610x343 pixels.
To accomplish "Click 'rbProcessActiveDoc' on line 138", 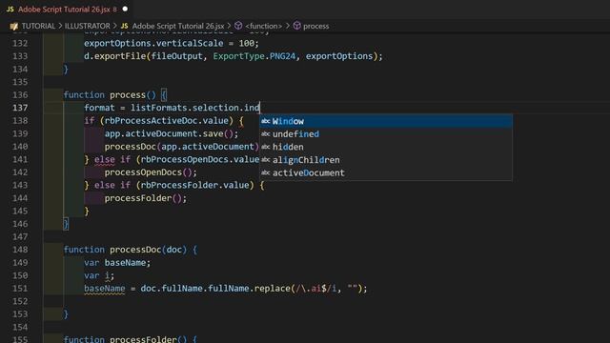I will (x=151, y=121).
